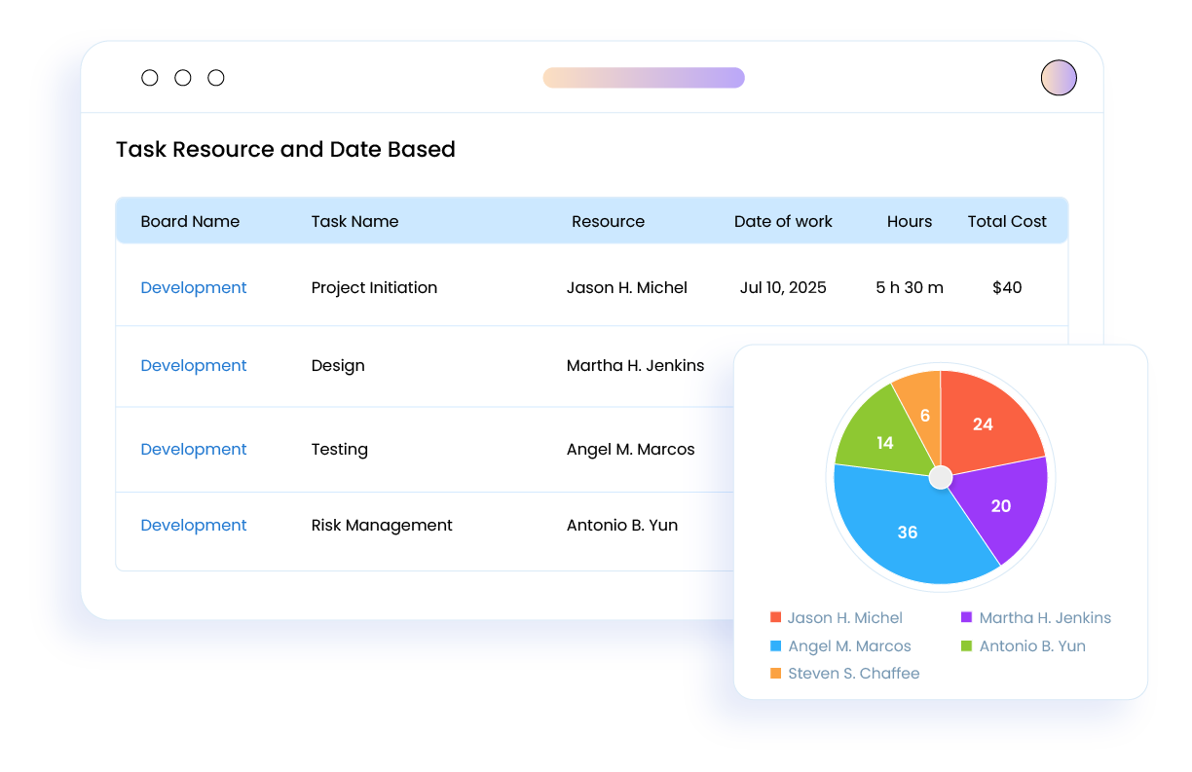The height and width of the screenshot is (772, 1192).
Task: Open Development link in Risk Management row
Action: coord(194,525)
